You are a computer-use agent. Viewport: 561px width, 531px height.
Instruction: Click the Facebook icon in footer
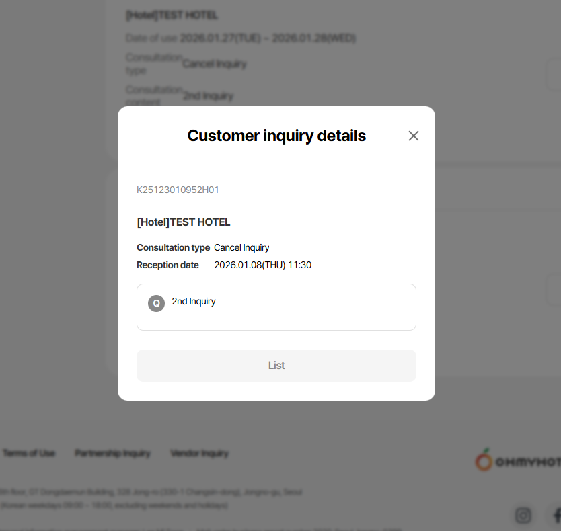pyautogui.click(x=556, y=516)
